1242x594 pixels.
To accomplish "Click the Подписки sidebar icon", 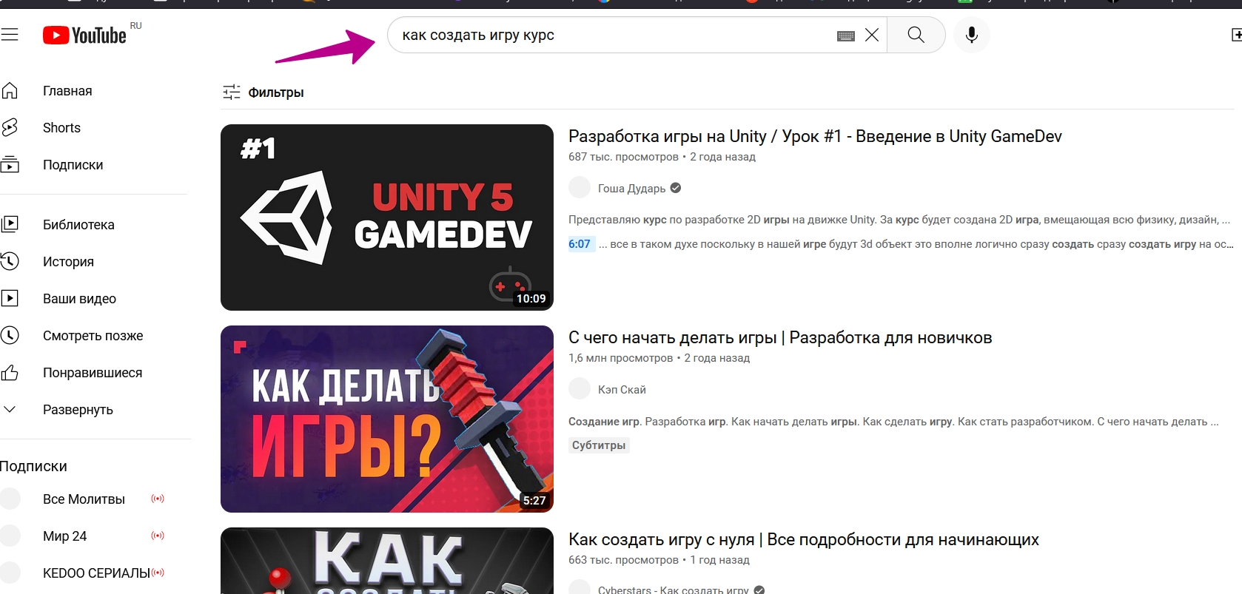I will (10, 164).
